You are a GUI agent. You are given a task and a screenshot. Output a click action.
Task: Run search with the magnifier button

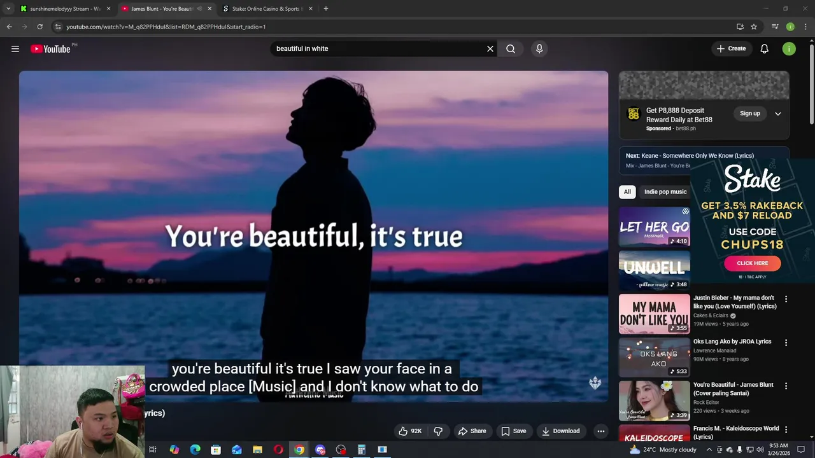(511, 48)
